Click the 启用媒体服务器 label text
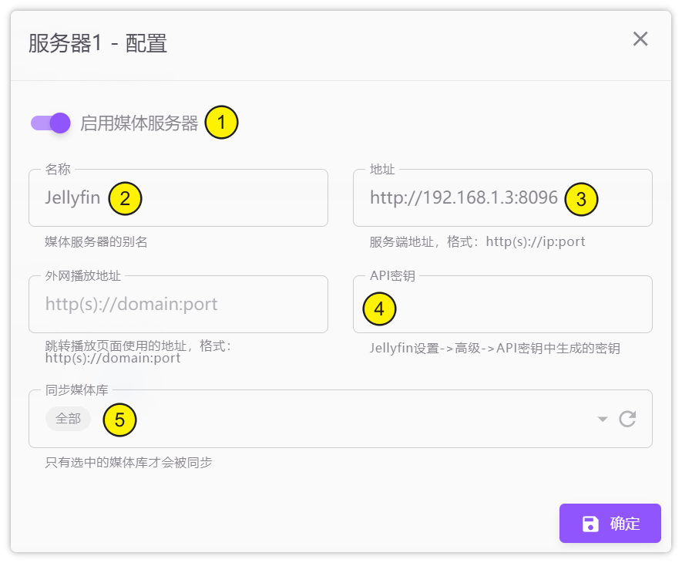The image size is (682, 563). click(x=139, y=123)
